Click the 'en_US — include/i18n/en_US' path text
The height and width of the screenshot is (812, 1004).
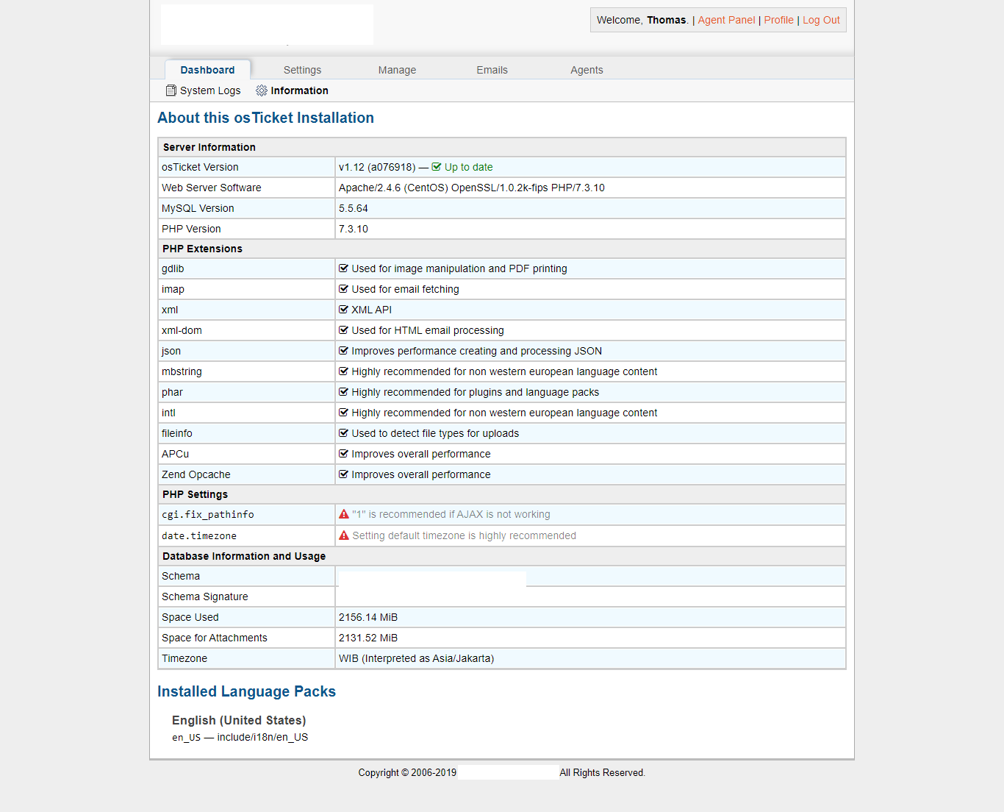click(240, 737)
